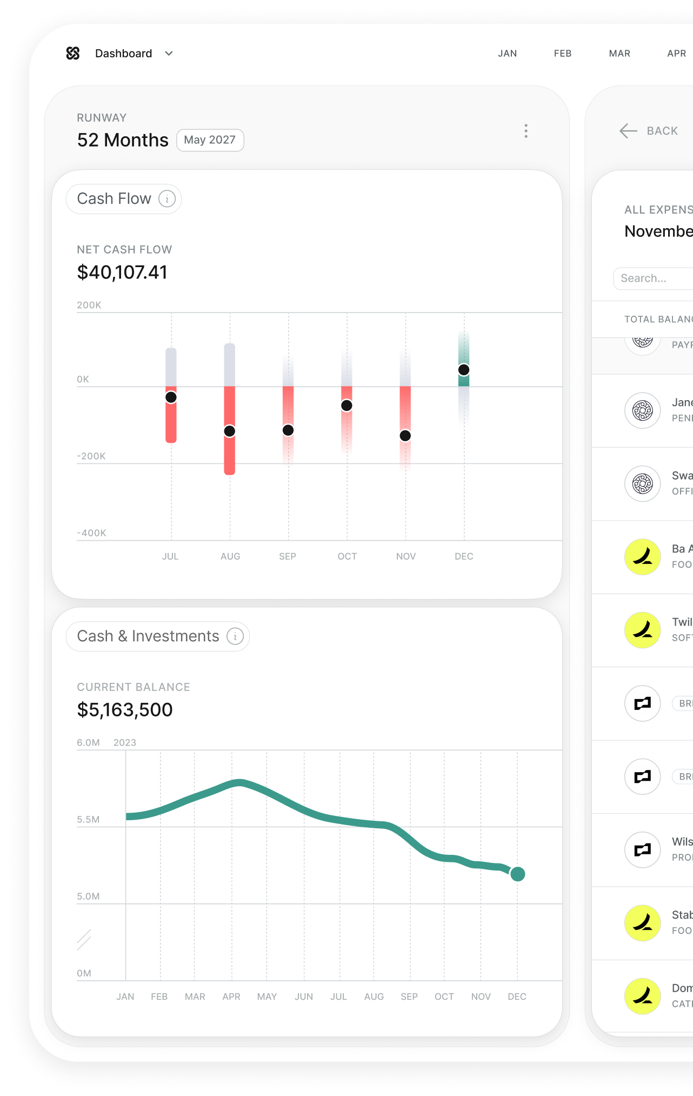Click the Cash & Investments info icon
Screen dimensions: 693x1096
click(x=235, y=636)
